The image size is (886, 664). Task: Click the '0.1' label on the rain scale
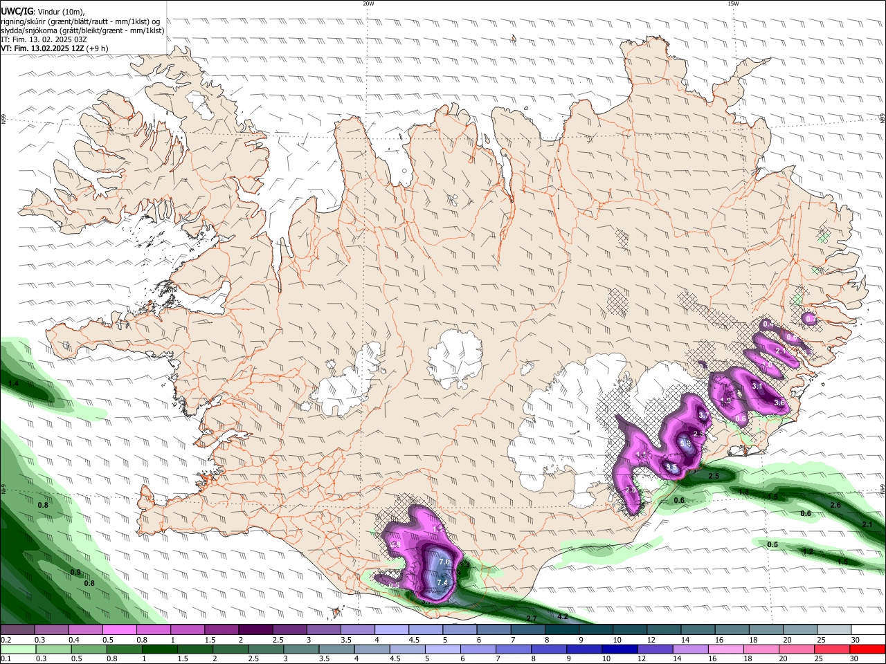[x=5, y=658]
